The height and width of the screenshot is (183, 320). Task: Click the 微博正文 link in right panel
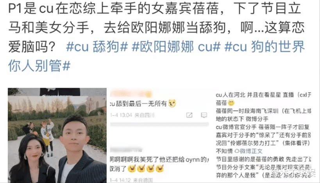[x=251, y=151]
